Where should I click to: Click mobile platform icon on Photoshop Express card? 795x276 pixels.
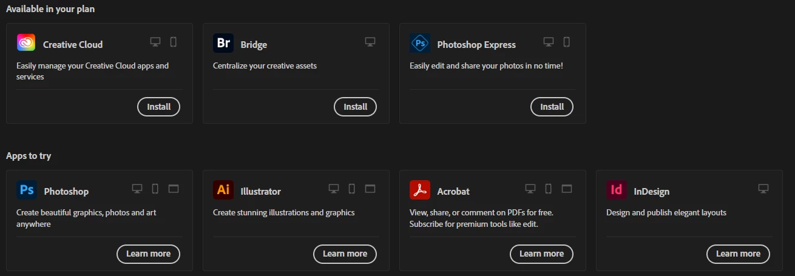tap(567, 42)
